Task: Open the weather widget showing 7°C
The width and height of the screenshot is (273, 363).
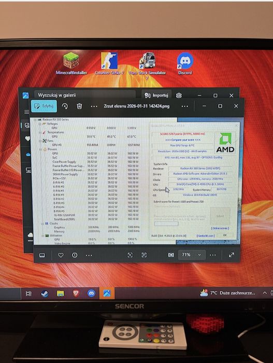Action: (x=227, y=293)
